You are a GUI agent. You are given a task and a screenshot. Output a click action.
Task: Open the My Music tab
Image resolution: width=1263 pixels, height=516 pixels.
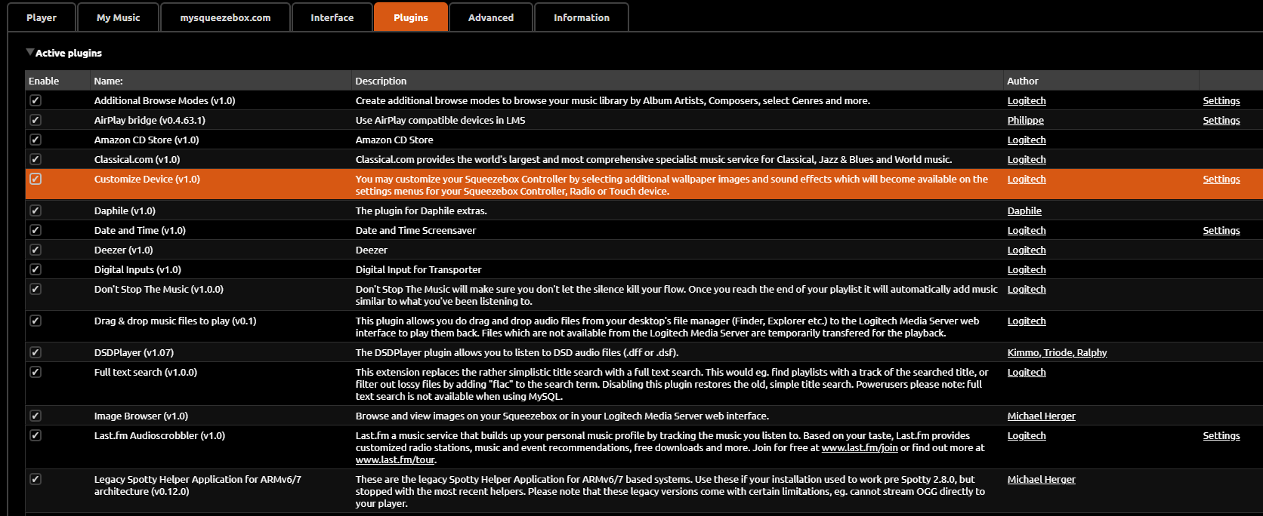[x=119, y=17]
